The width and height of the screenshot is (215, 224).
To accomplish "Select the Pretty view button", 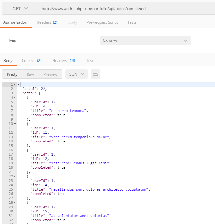I will tap(12, 74).
